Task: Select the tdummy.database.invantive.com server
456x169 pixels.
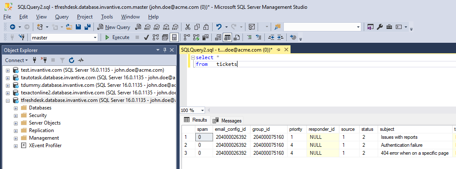Action: pyautogui.click(x=99, y=85)
